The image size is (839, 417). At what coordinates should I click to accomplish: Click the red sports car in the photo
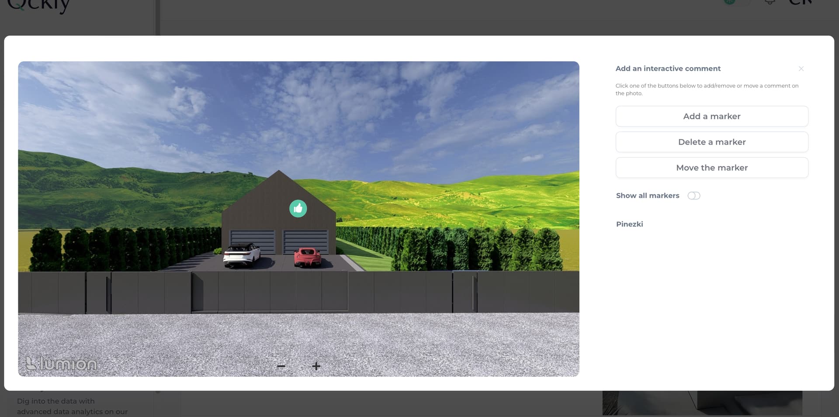pyautogui.click(x=308, y=257)
